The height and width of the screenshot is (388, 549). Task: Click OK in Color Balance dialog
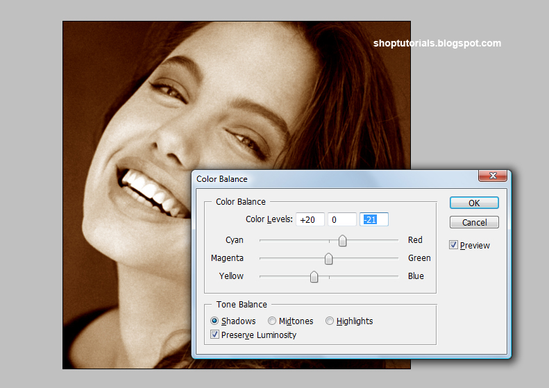click(474, 203)
